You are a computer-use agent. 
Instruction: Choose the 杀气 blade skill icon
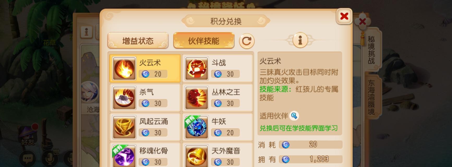[x=124, y=98]
